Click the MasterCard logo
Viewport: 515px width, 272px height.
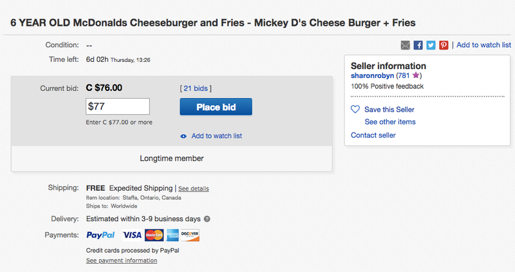click(154, 235)
